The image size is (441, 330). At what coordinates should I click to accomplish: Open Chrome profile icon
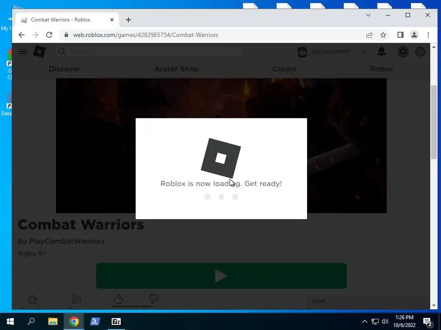click(414, 35)
